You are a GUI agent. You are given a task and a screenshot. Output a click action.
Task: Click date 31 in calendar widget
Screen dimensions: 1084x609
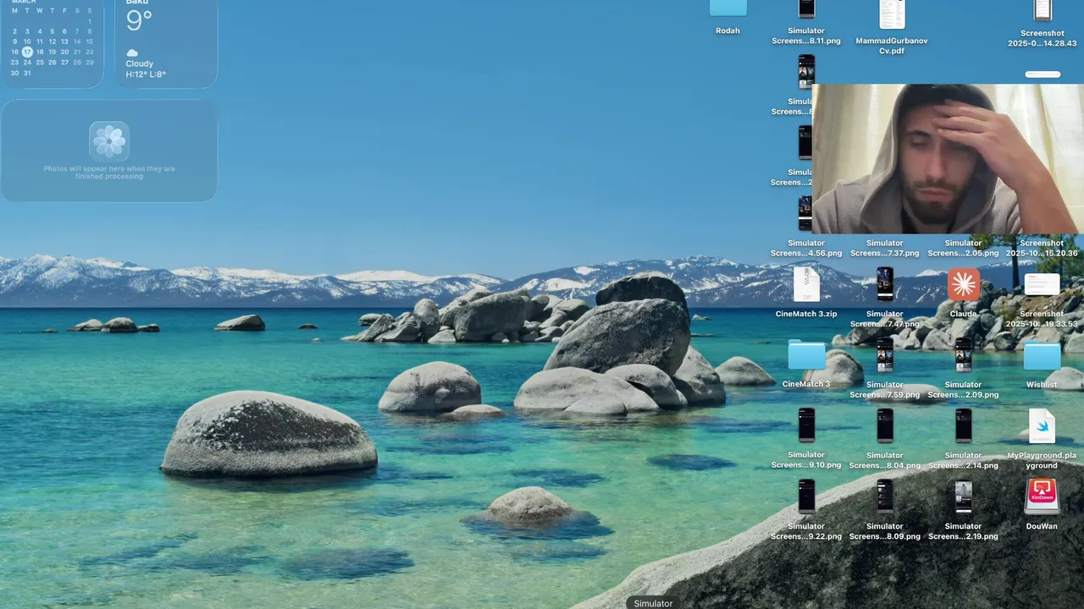[27, 73]
